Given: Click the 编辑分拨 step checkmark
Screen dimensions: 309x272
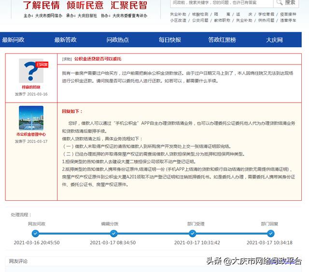Looking at the screenshot, I should pyautogui.click(x=114, y=233).
